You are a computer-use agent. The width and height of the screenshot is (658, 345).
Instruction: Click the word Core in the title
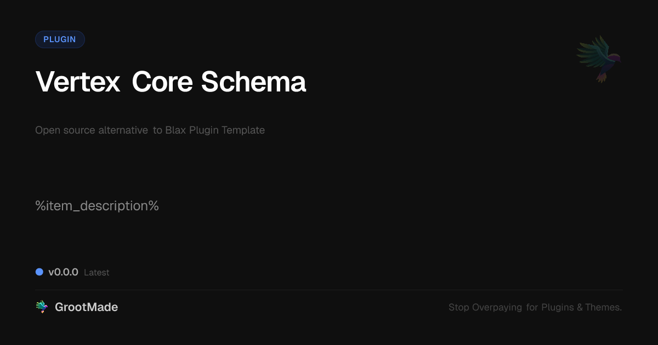click(x=162, y=82)
